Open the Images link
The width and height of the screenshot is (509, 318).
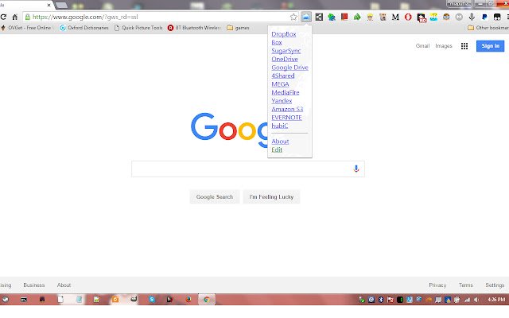pyautogui.click(x=444, y=46)
